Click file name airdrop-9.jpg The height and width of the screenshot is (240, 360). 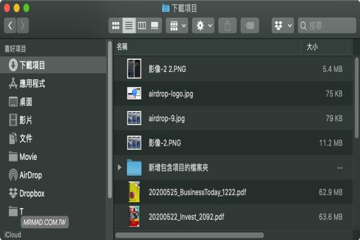166,119
